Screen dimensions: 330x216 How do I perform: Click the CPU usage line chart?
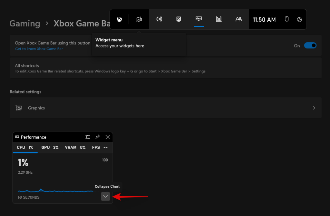pos(56,190)
